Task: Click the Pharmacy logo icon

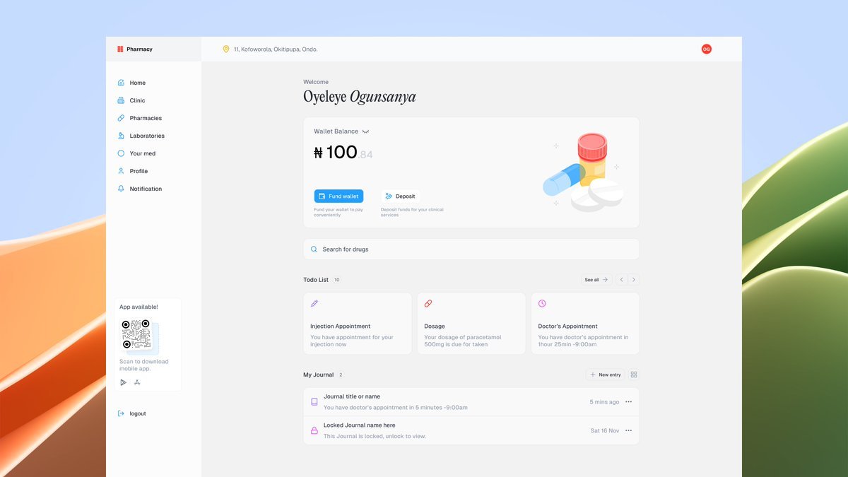Action: pos(120,49)
